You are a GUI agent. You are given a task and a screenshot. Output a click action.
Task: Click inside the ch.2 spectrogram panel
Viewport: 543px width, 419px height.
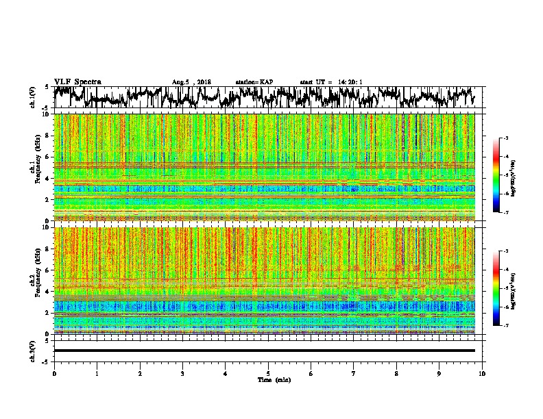coord(264,281)
